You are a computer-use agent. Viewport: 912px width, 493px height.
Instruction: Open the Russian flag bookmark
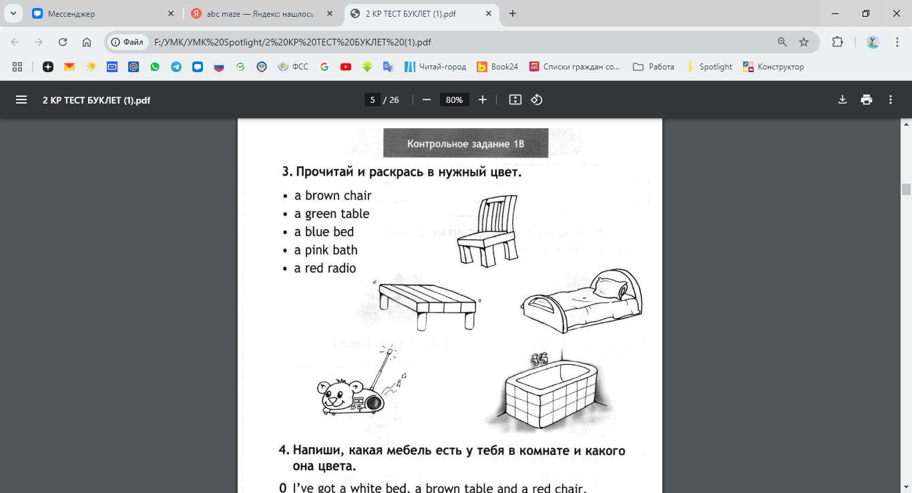tap(219, 67)
